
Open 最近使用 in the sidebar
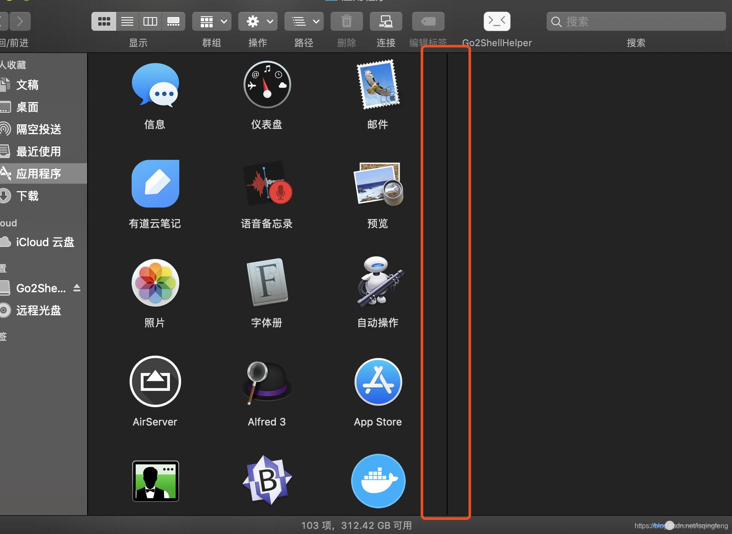(44, 152)
